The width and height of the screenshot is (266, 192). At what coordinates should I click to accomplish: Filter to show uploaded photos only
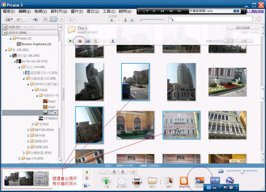119,20
